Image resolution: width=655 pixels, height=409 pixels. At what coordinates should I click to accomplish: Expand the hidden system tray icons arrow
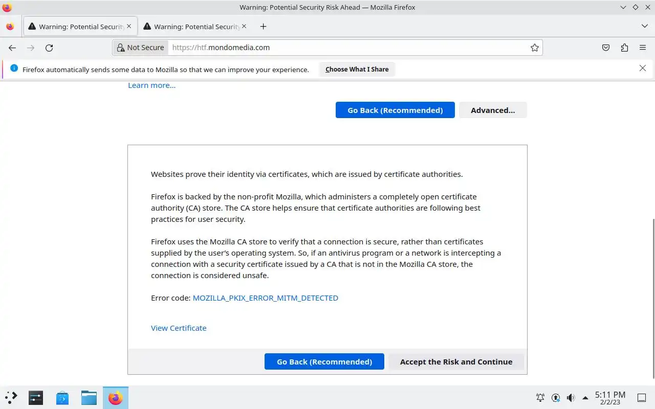[x=585, y=397]
